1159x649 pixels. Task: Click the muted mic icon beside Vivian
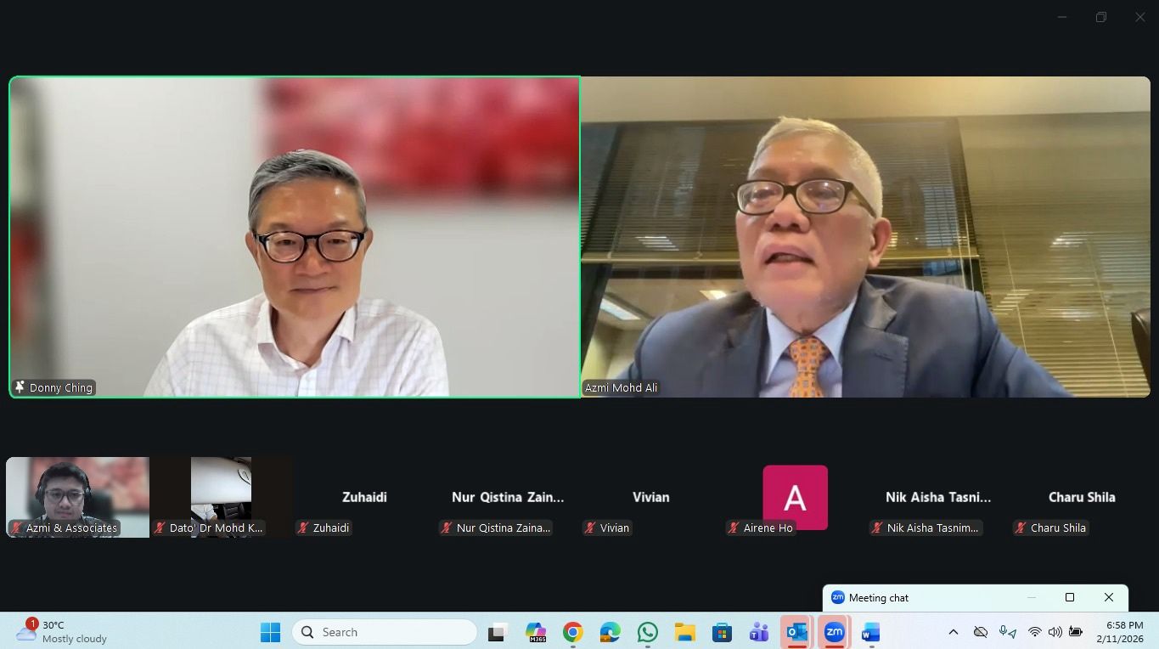pos(590,528)
